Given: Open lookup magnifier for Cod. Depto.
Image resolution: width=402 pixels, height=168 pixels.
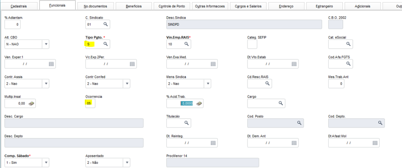Looking at the screenshot, I should tap(380, 123).
